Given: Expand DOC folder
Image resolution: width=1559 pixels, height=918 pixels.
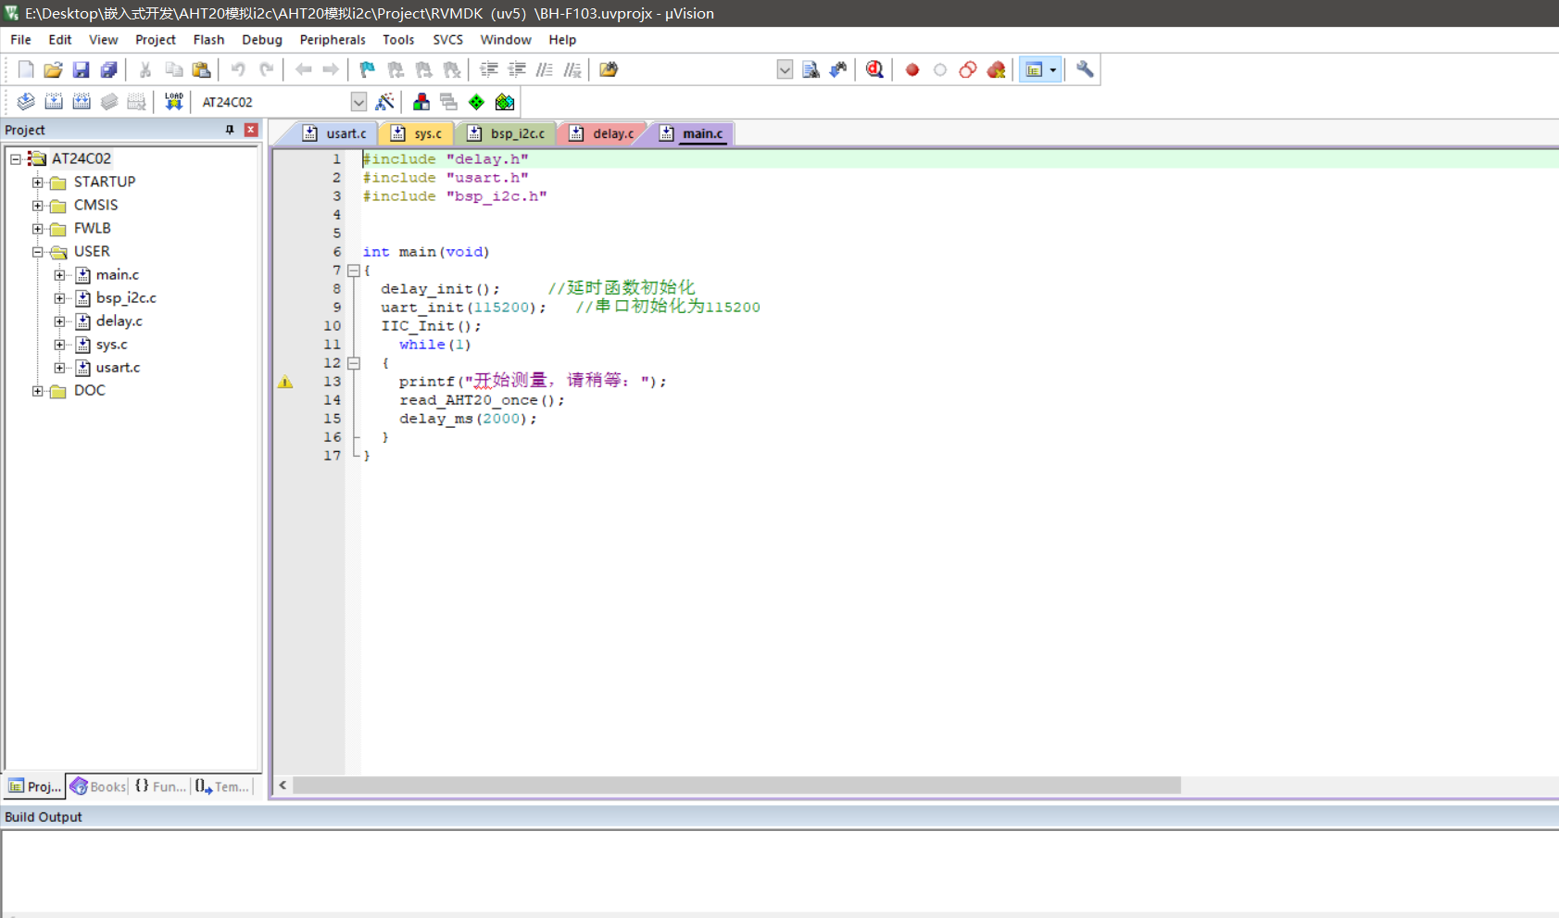Looking at the screenshot, I should pyautogui.click(x=38, y=391).
